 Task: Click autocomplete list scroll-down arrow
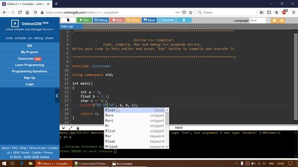(167, 147)
